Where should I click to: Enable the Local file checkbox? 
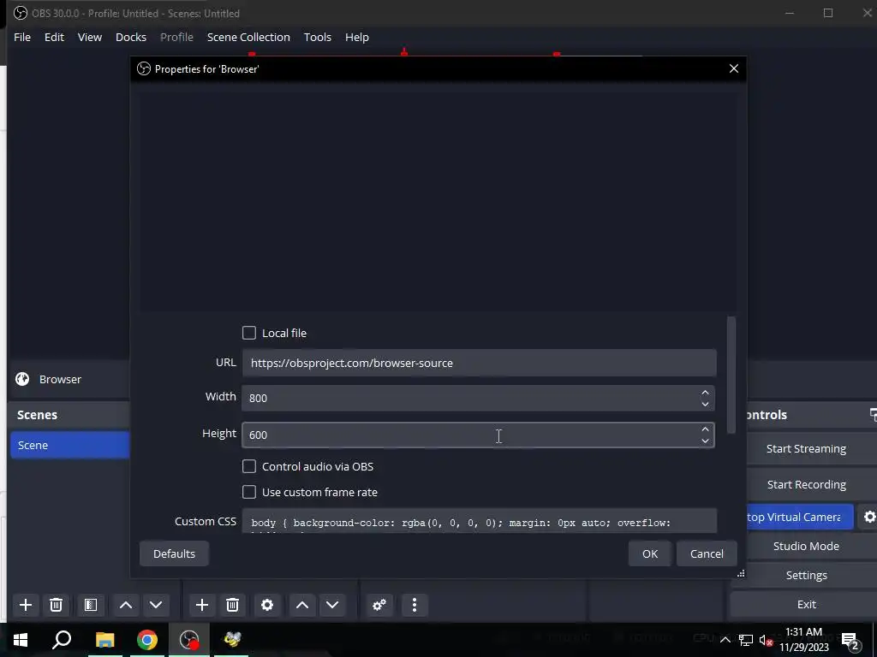click(249, 333)
